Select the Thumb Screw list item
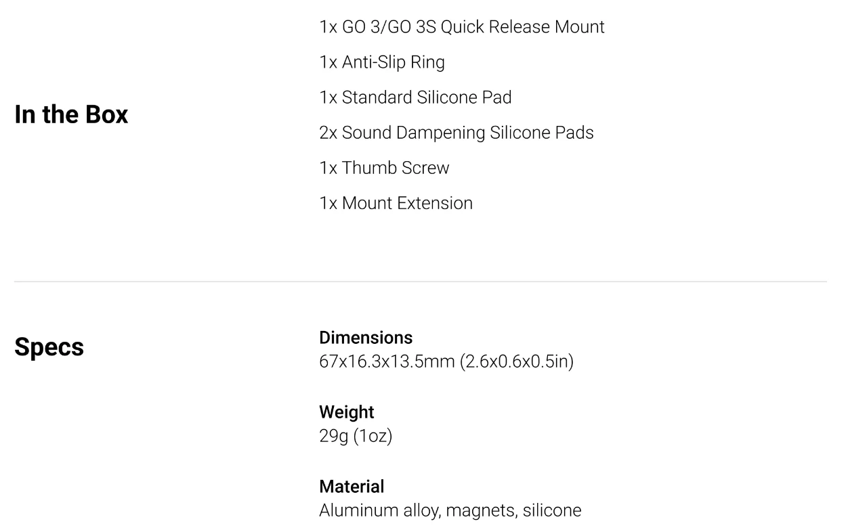Image resolution: width=848 pixels, height=532 pixels. click(x=384, y=168)
